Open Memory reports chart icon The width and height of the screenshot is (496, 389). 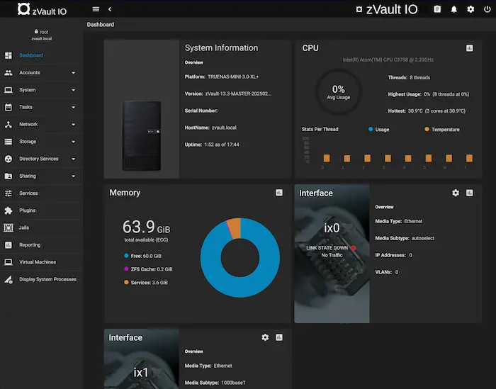[279, 193]
